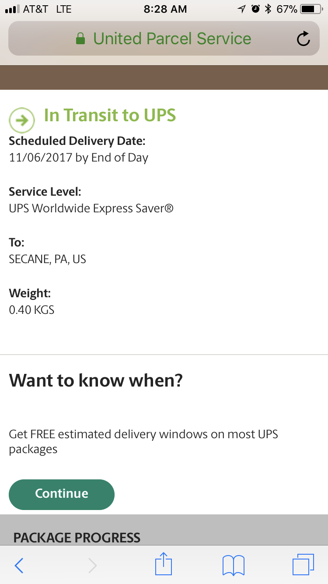Tap the 8:28 AM clock

(165, 9)
